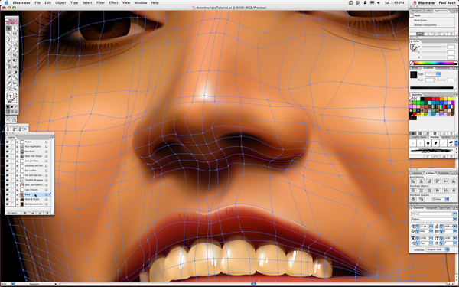Select the Paintbrush tool
459x287 pixels.
[x=8, y=50]
